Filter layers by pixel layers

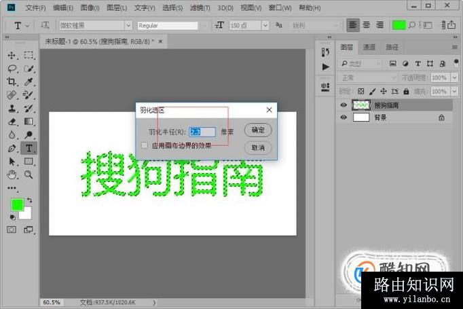[392, 64]
